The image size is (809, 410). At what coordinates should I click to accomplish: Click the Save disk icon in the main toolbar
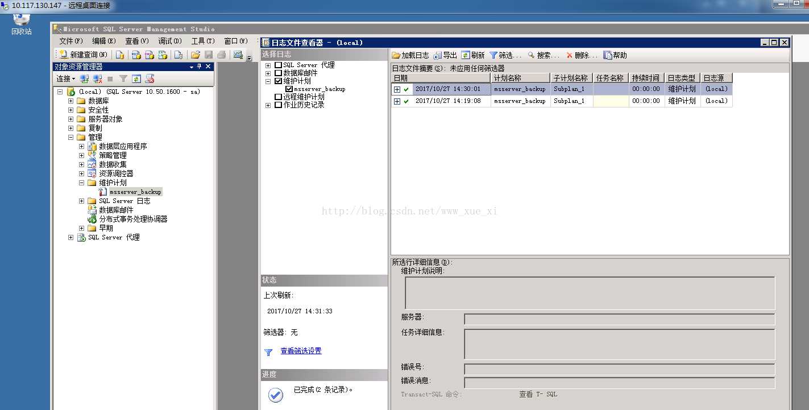click(x=209, y=55)
